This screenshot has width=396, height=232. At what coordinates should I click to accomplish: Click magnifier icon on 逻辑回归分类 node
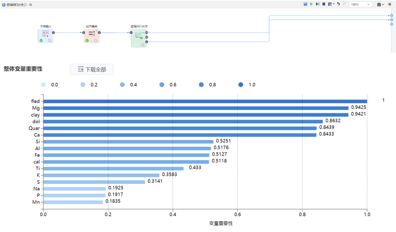(x=143, y=45)
